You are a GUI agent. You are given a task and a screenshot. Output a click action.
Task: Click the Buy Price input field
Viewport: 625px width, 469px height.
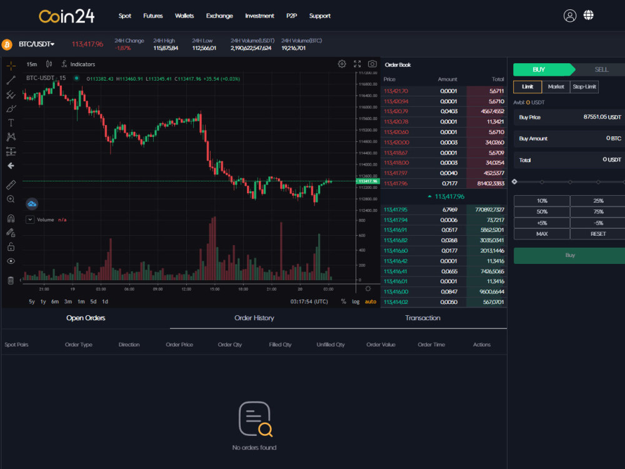pyautogui.click(x=569, y=118)
